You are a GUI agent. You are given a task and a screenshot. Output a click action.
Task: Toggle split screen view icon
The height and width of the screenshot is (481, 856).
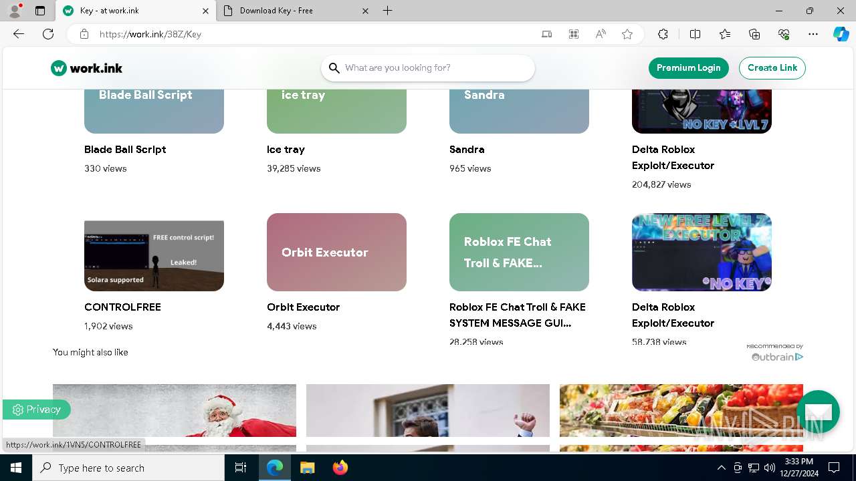click(695, 34)
